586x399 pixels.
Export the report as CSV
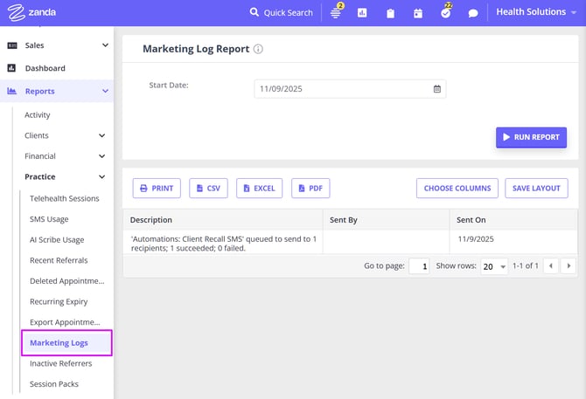point(206,188)
